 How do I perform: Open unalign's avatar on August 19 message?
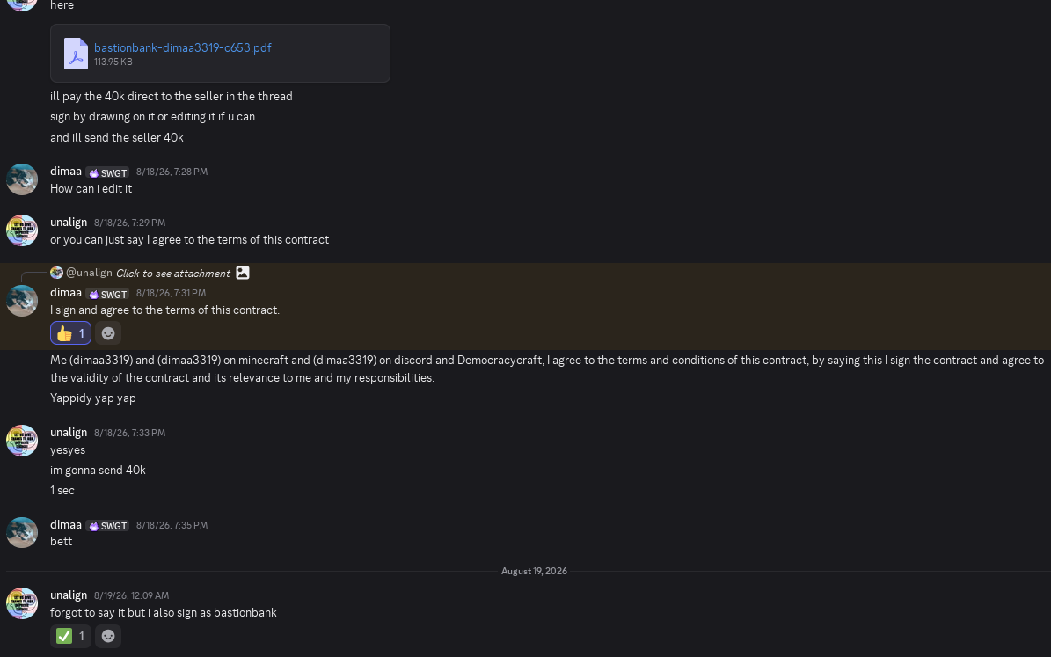click(x=22, y=603)
